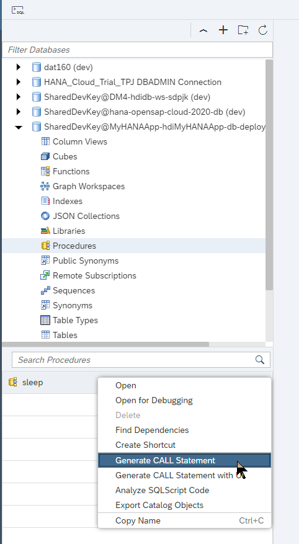Click the Filter Databases field
299x544 pixels.
tap(137, 50)
